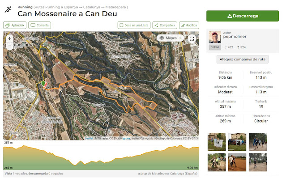Click the 269 m minimum altitude value
The image size is (286, 178).
coord(225,121)
